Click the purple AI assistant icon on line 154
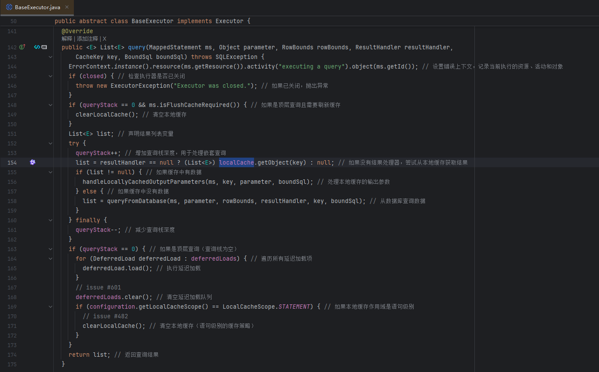The height and width of the screenshot is (372, 599). pyautogui.click(x=32, y=162)
